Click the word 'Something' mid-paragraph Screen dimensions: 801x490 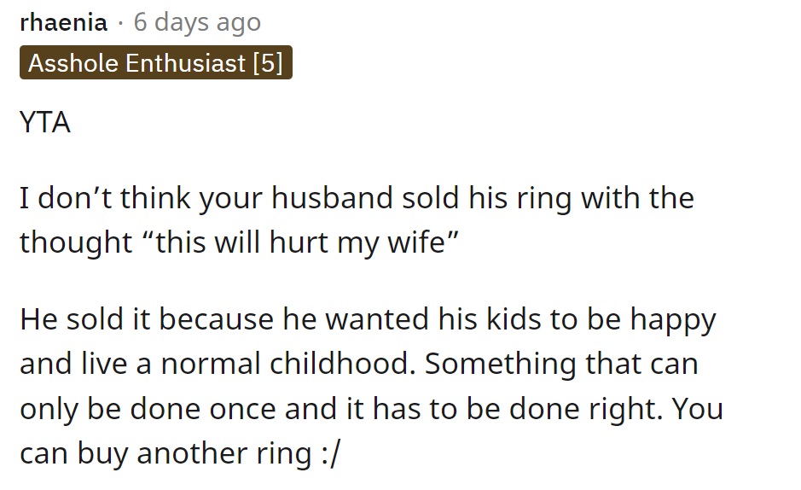point(501,365)
